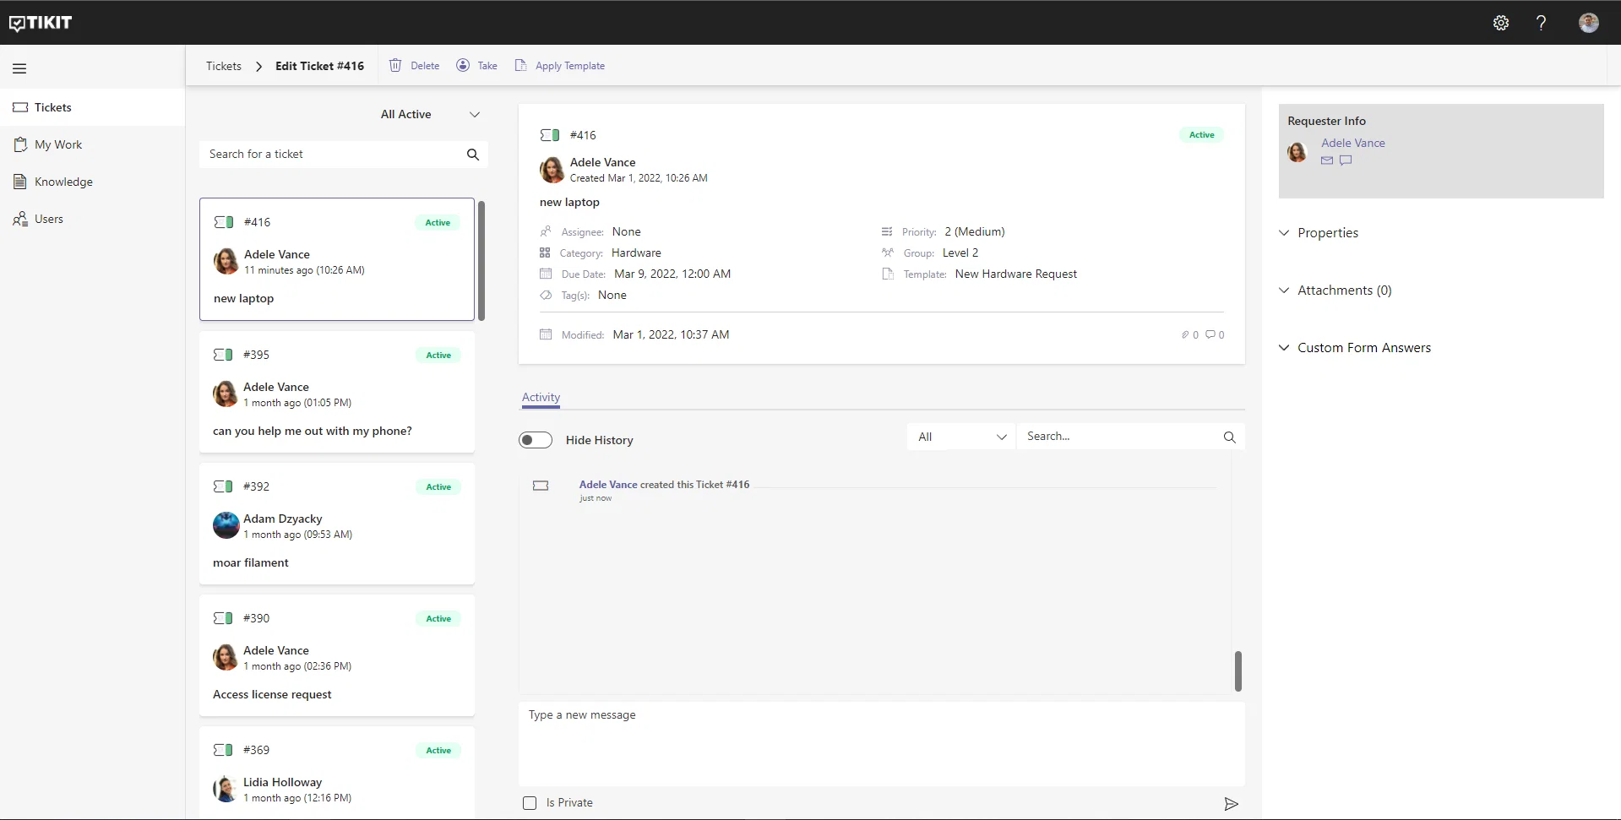The height and width of the screenshot is (820, 1621).
Task: Click the help question mark icon
Action: tap(1541, 23)
